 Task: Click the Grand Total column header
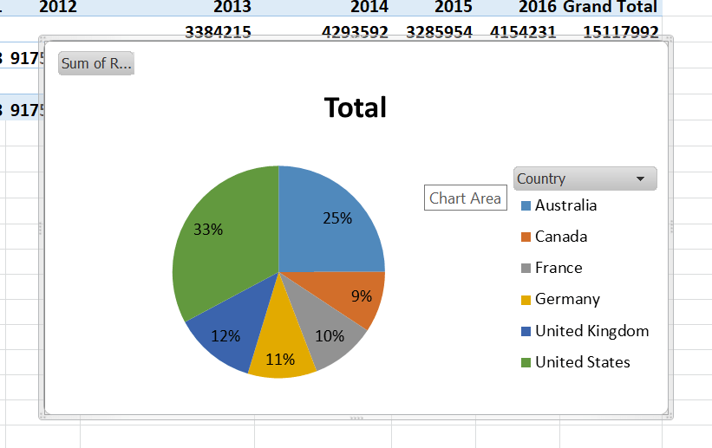(610, 8)
